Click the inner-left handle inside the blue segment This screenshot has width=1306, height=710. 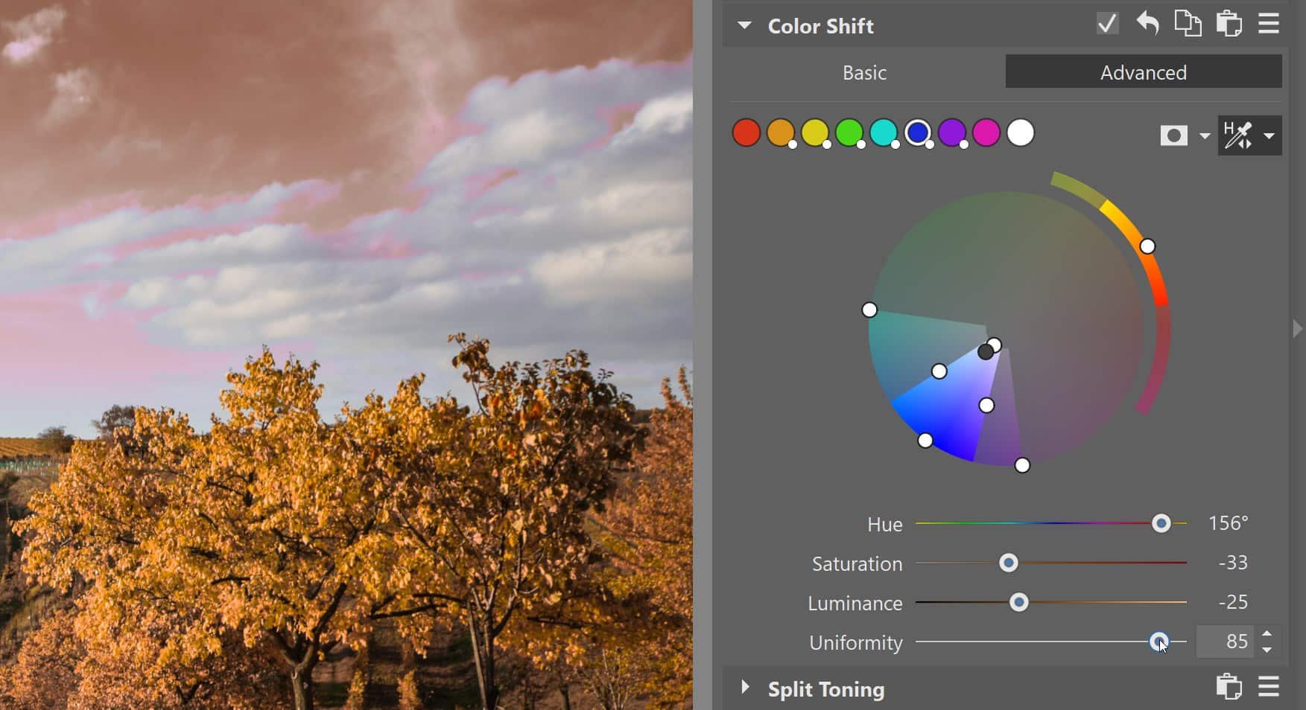pos(939,371)
